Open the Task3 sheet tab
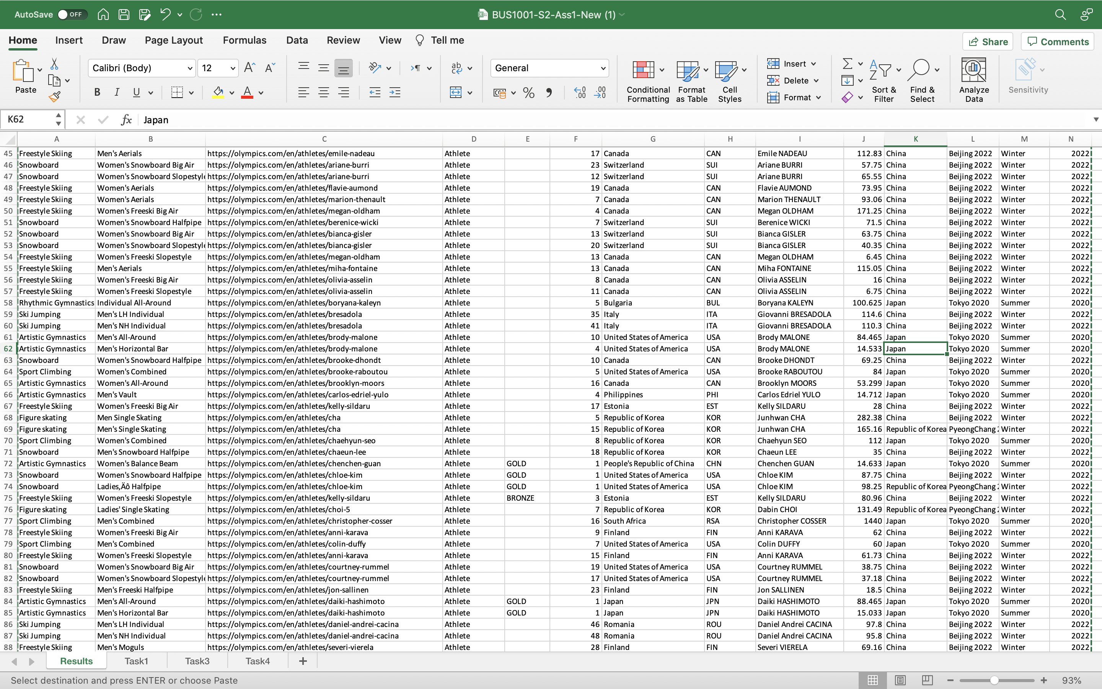Viewport: 1102px width, 689px height. [x=197, y=661]
